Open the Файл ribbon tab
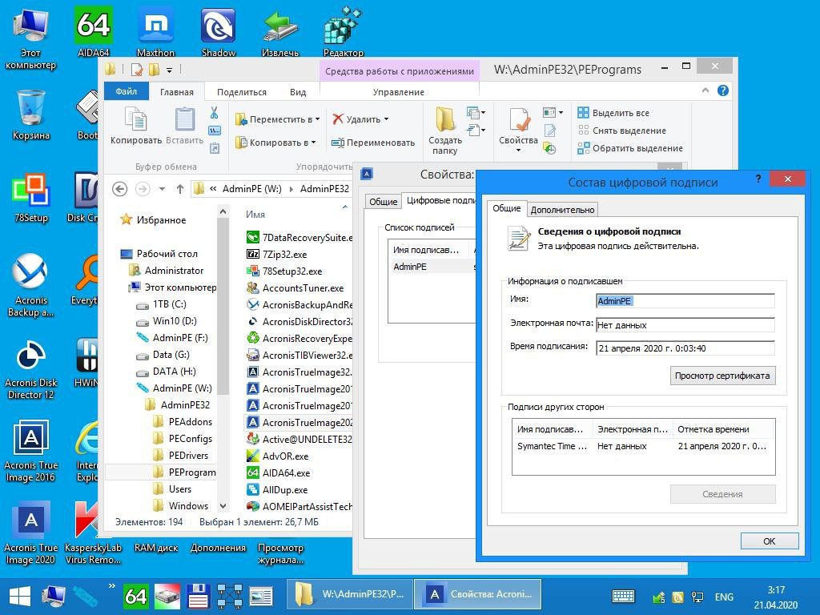The height and width of the screenshot is (615, 820). point(126,91)
